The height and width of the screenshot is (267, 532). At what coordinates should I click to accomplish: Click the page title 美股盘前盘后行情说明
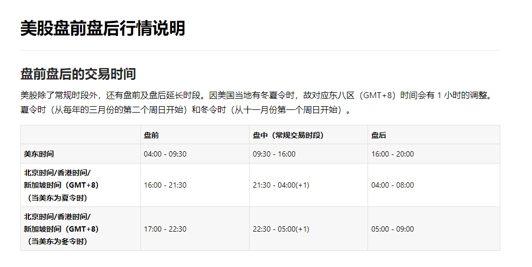(102, 28)
